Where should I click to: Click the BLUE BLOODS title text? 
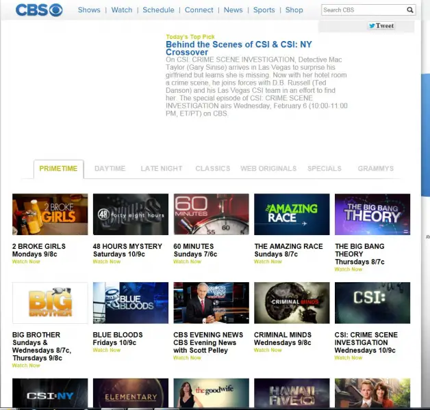point(118,335)
